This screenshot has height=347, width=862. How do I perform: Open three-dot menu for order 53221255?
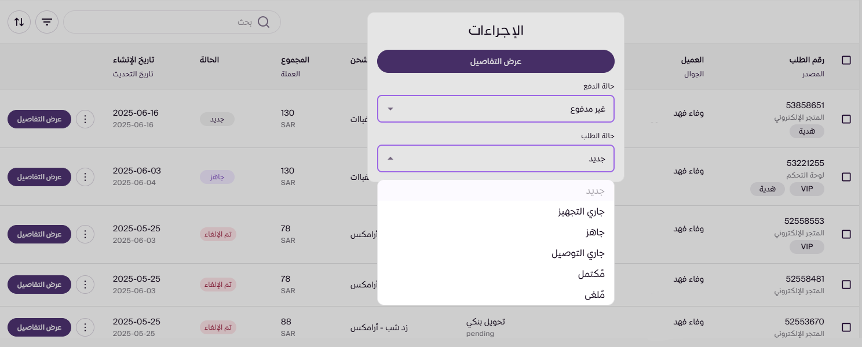tap(85, 176)
